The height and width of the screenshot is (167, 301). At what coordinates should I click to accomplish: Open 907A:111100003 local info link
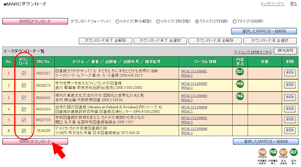[194, 96]
